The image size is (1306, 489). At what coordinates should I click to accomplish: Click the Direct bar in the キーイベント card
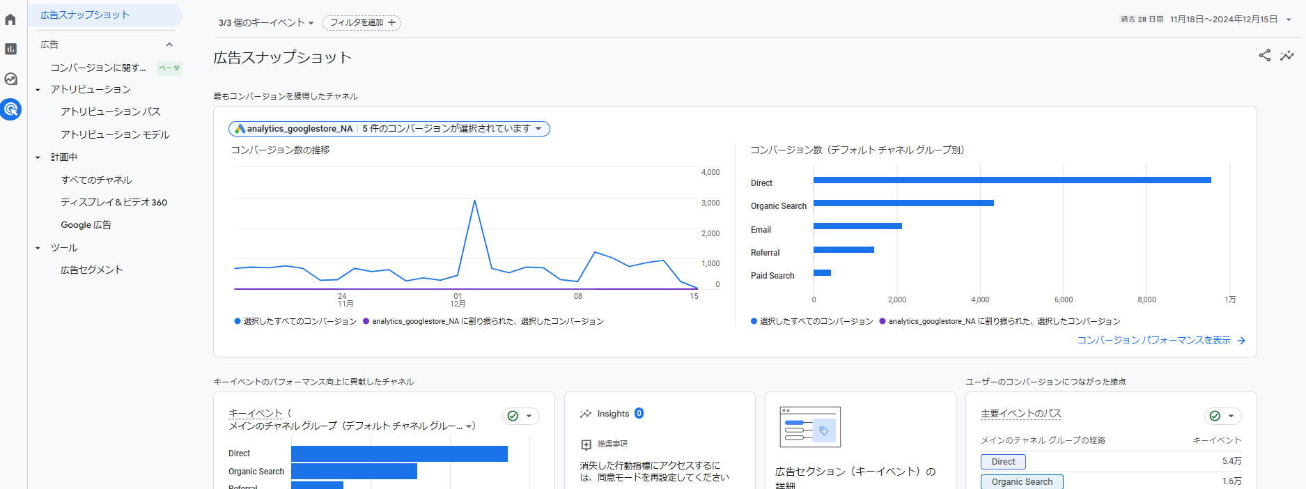tap(399, 453)
